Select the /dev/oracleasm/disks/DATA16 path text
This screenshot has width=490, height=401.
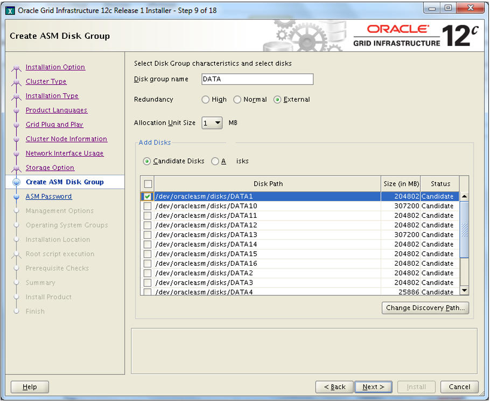click(x=206, y=264)
